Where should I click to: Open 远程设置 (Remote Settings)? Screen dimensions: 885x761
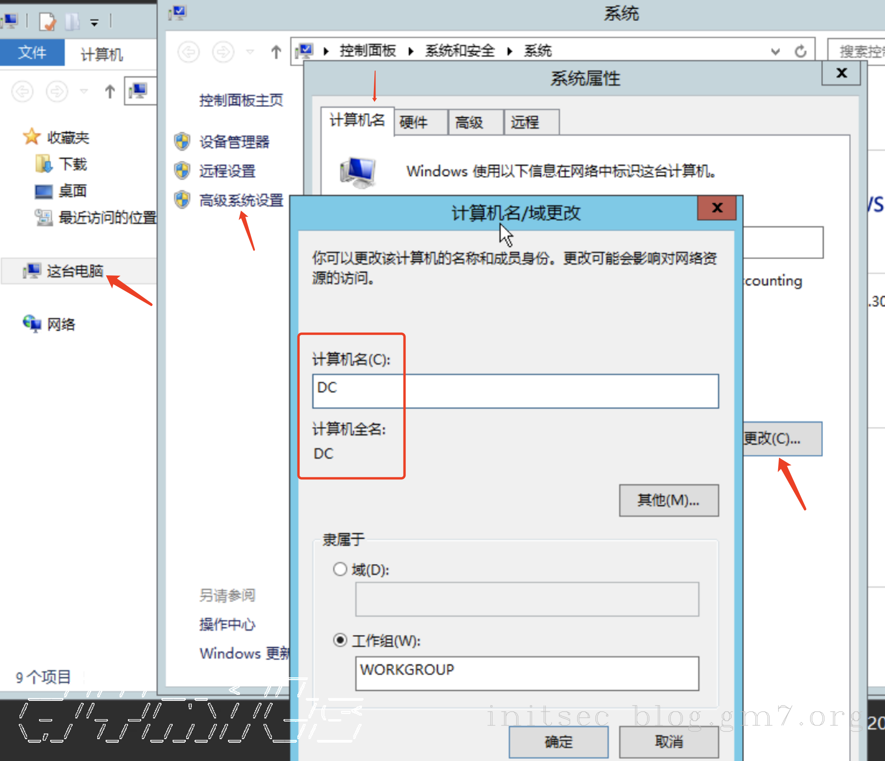227,171
